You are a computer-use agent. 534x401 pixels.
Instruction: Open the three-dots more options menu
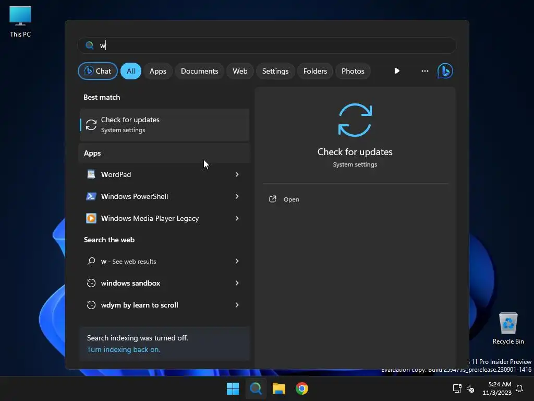tap(424, 71)
